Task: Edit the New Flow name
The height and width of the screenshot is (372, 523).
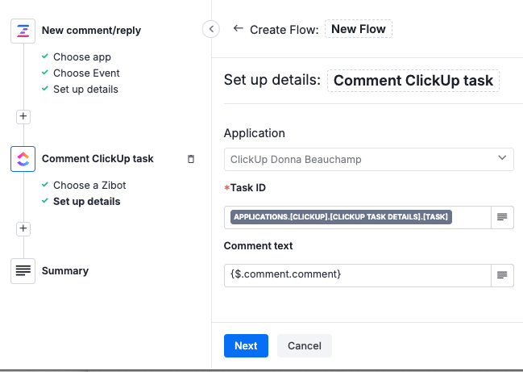Action: click(359, 29)
